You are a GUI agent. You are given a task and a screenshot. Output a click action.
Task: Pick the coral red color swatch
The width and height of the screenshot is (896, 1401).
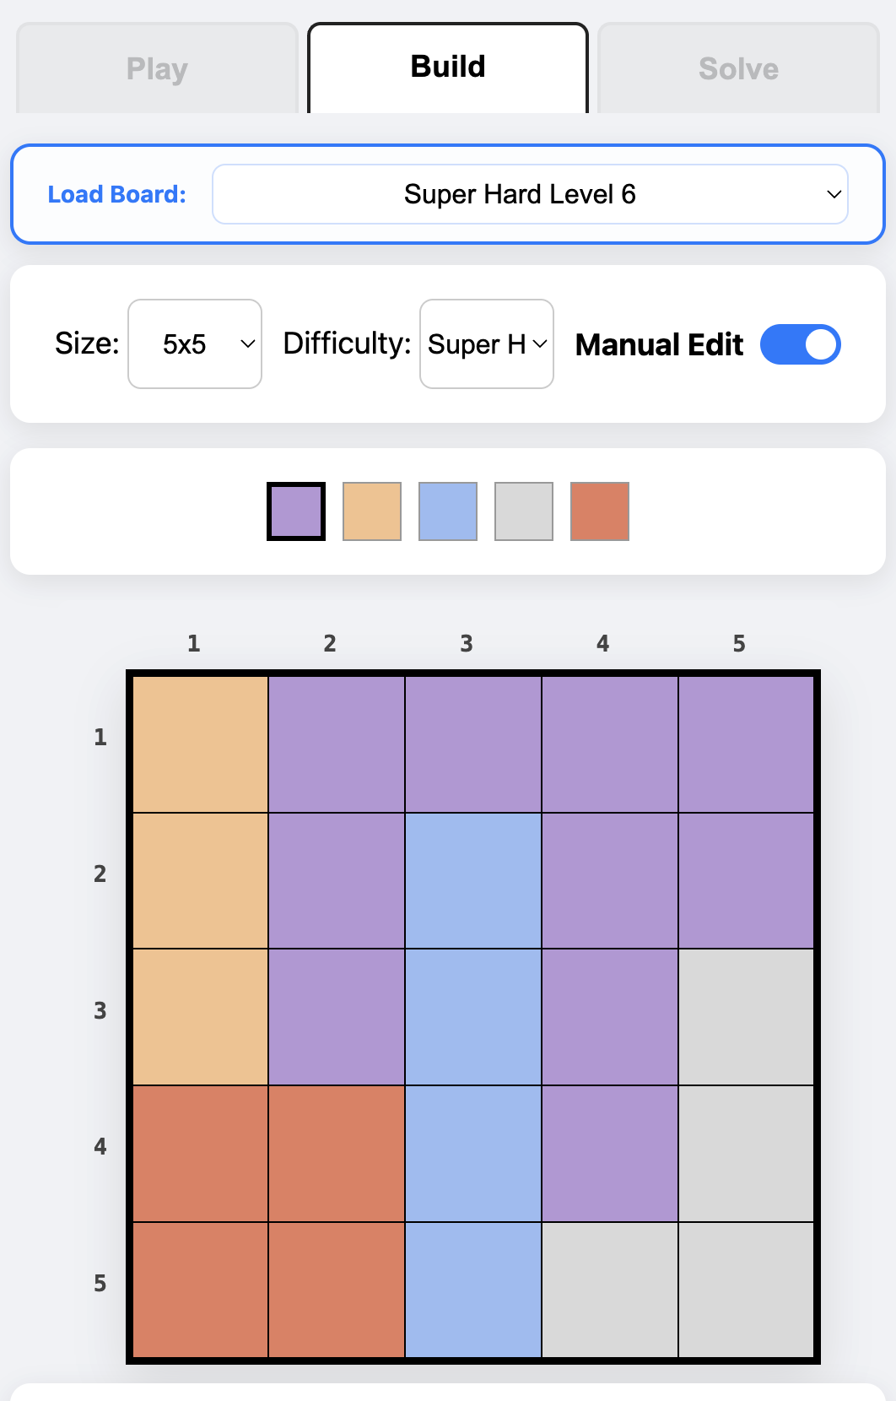tap(600, 511)
